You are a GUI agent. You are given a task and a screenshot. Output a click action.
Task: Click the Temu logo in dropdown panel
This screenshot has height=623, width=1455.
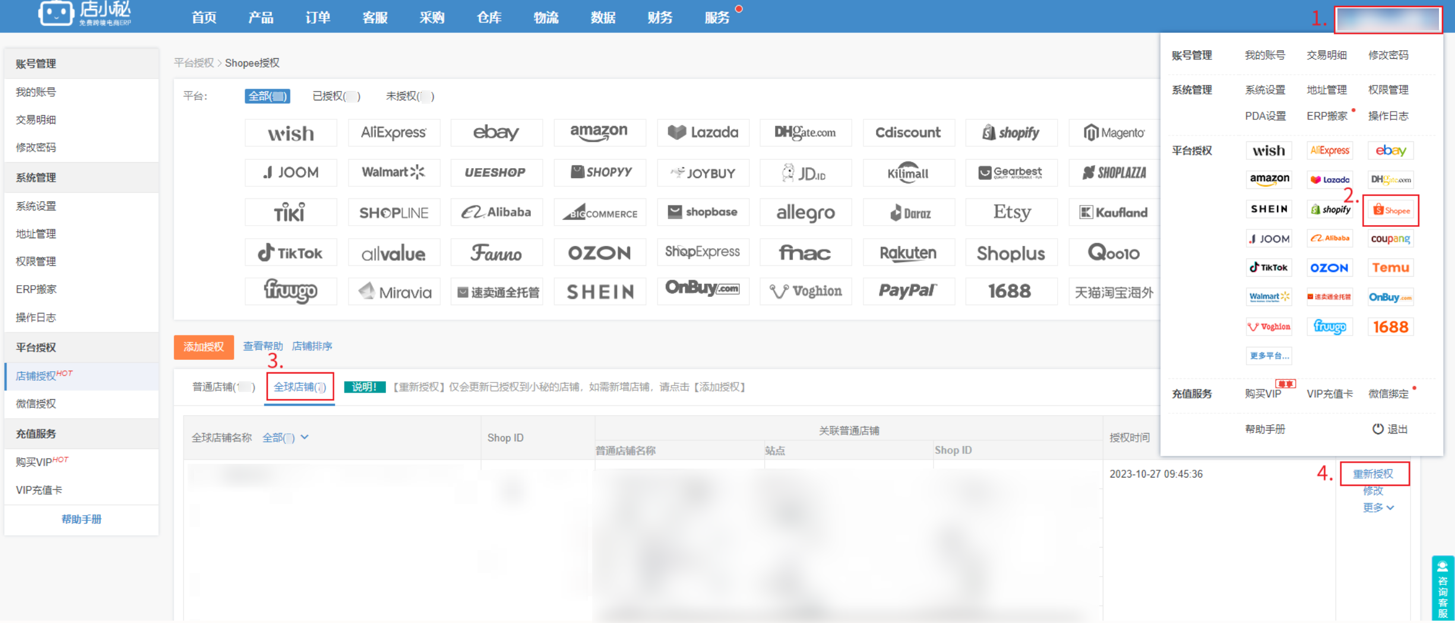click(1390, 268)
